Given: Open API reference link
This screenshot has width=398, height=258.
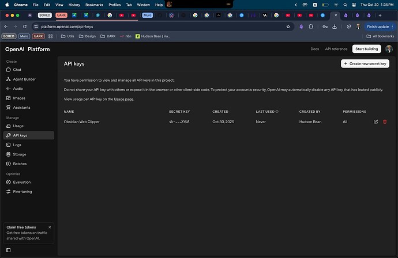Looking at the screenshot, I should (336, 49).
